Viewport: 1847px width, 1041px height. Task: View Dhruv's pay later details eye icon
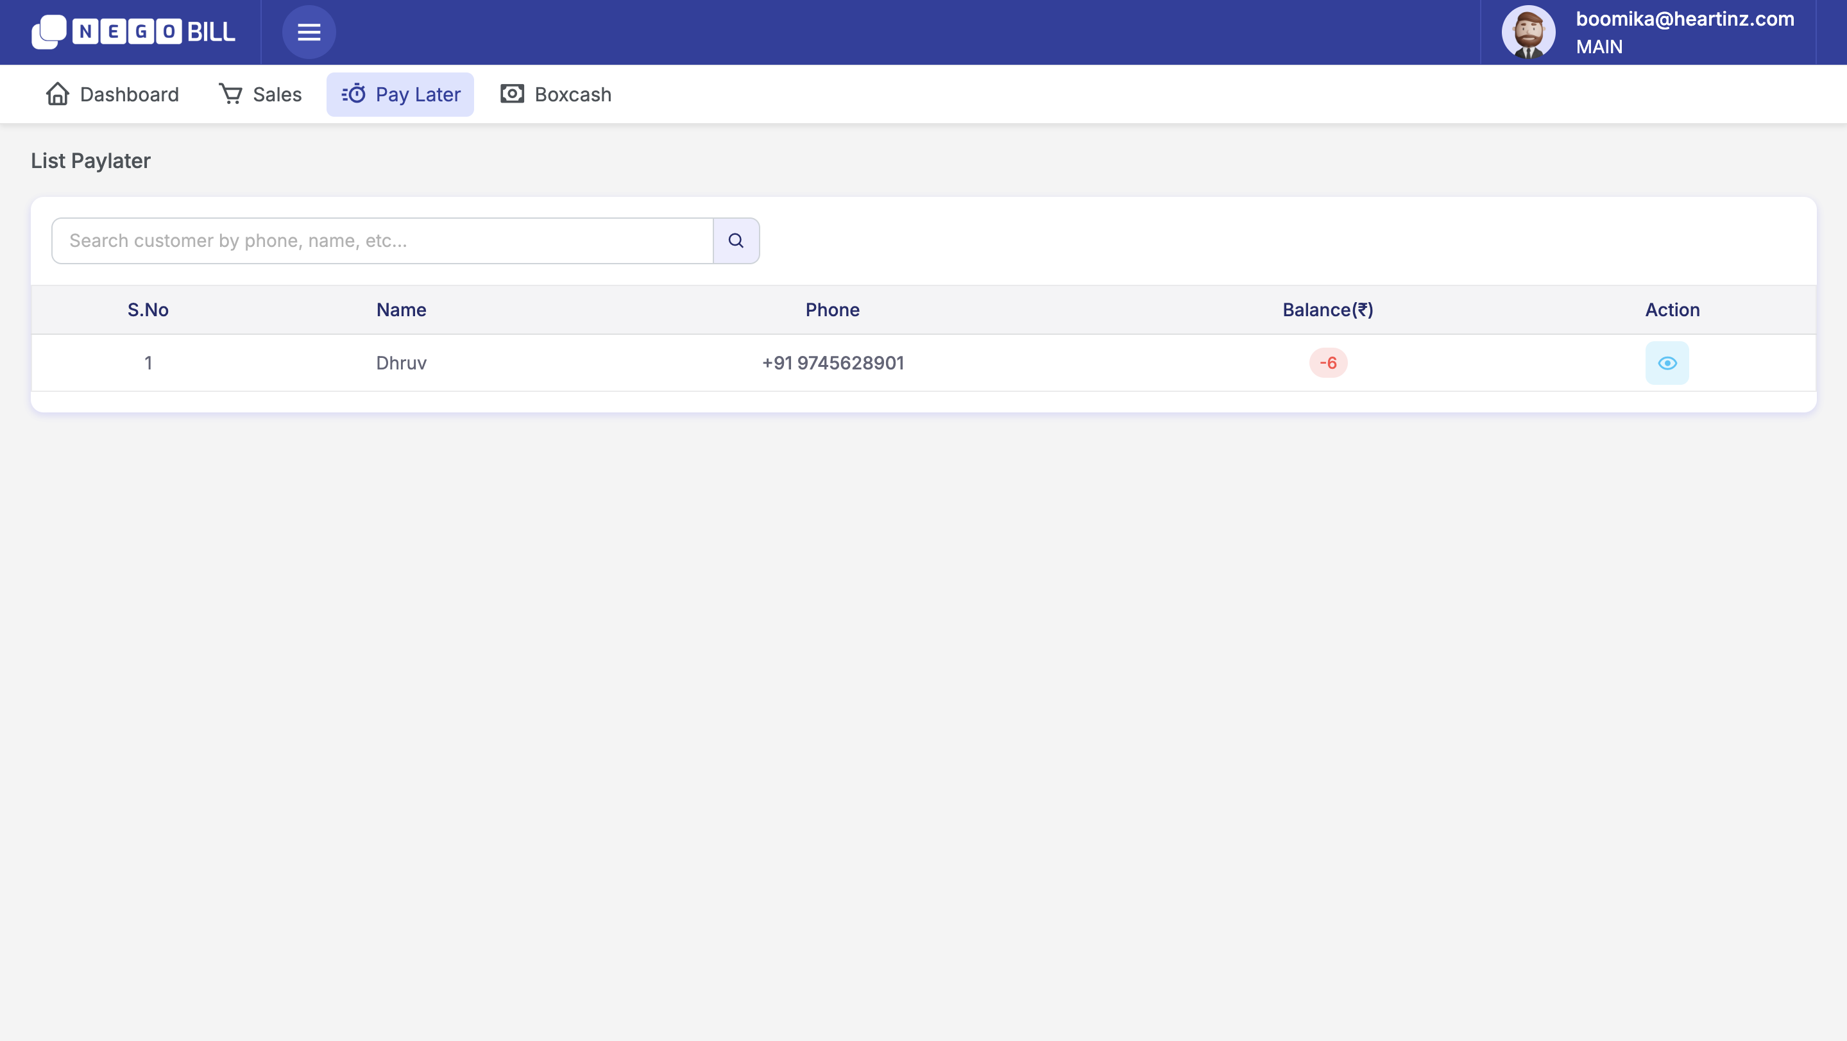pyautogui.click(x=1667, y=363)
